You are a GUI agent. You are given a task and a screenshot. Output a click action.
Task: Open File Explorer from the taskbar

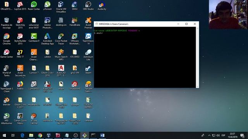(31, 136)
